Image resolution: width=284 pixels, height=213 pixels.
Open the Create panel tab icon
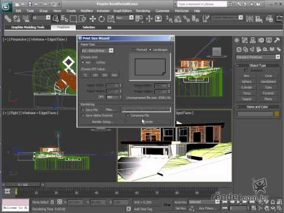click(237, 40)
